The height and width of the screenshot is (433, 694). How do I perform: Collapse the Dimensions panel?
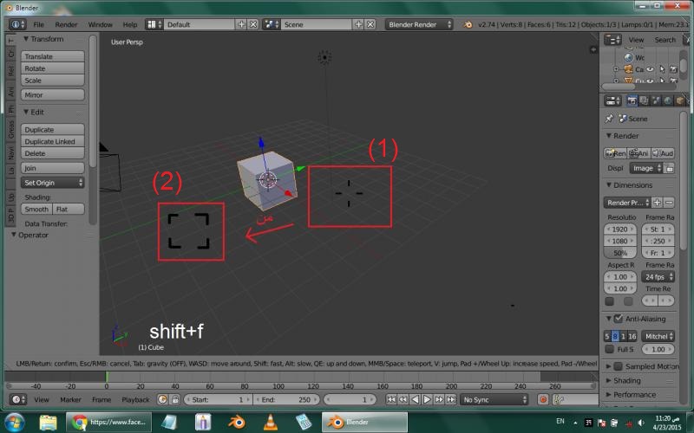click(609, 184)
